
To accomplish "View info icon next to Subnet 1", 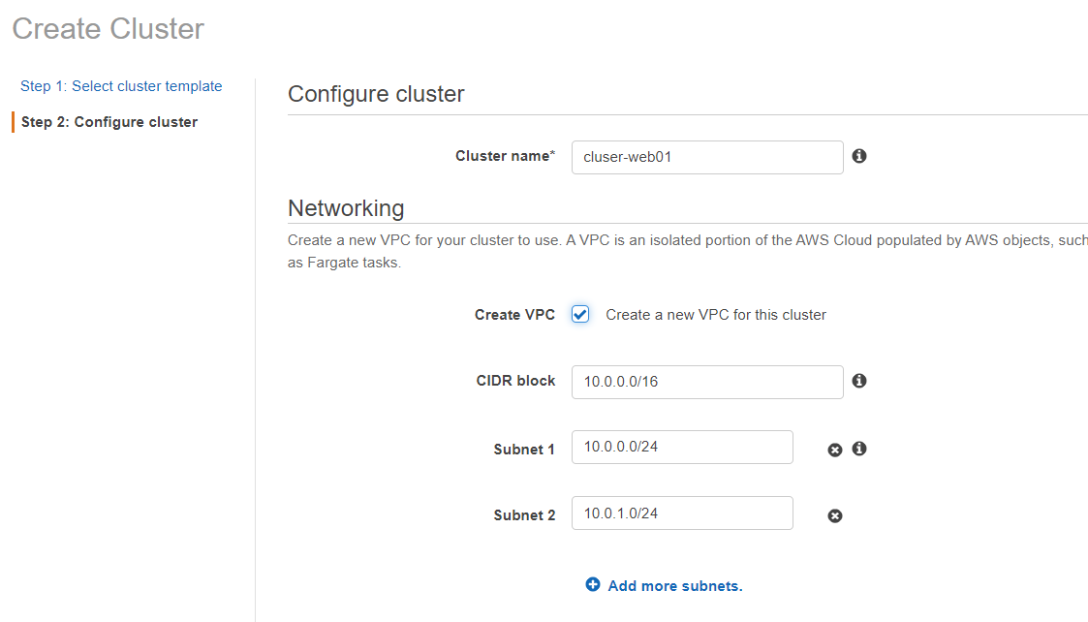I will click(x=859, y=449).
